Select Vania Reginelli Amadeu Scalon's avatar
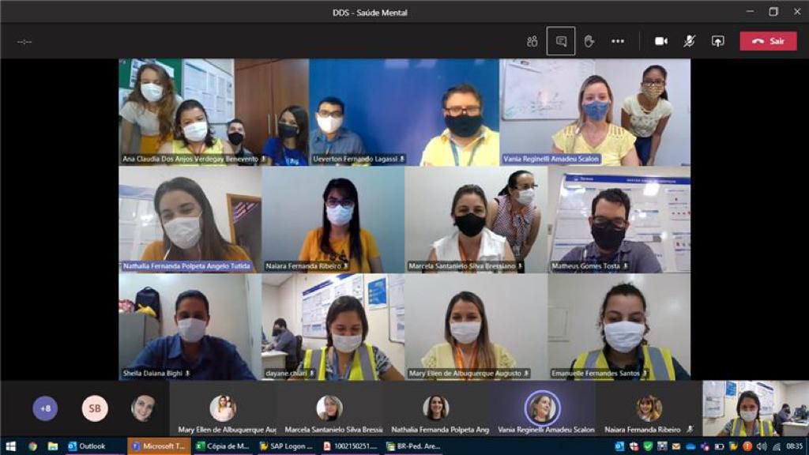This screenshot has width=809, height=455. [542, 408]
